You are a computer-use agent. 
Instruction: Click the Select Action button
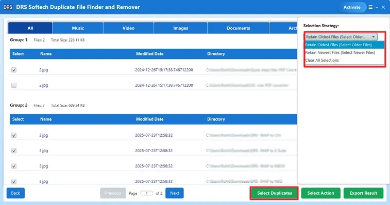pyautogui.click(x=320, y=193)
